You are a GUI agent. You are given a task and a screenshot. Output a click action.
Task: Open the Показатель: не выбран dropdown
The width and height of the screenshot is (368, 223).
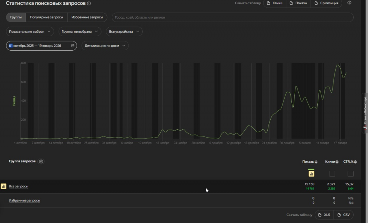point(30,32)
